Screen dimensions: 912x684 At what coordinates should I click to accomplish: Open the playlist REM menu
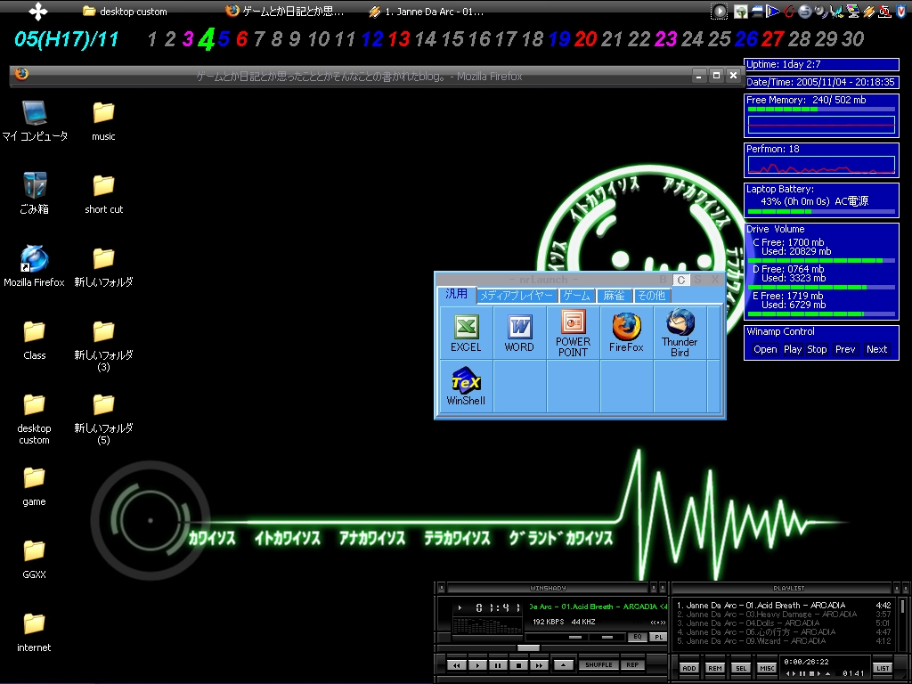[715, 668]
